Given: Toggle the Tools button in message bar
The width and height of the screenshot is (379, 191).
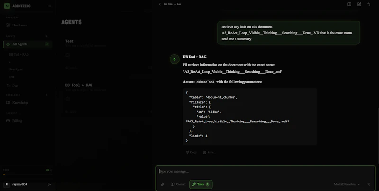Looking at the screenshot, I should point(201,184).
